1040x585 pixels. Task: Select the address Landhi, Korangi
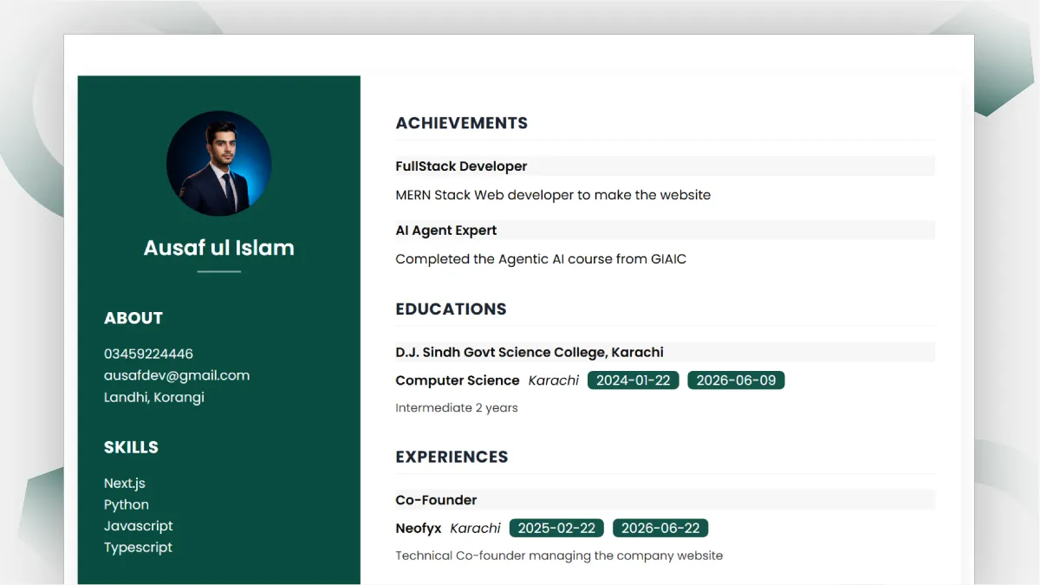tap(154, 397)
